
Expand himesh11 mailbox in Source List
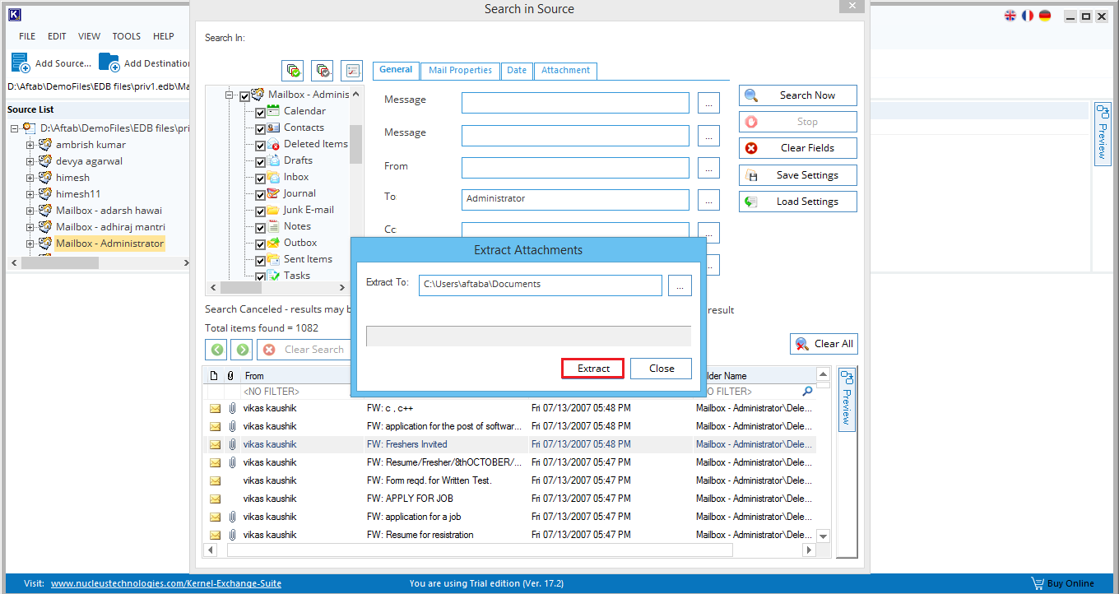(30, 194)
